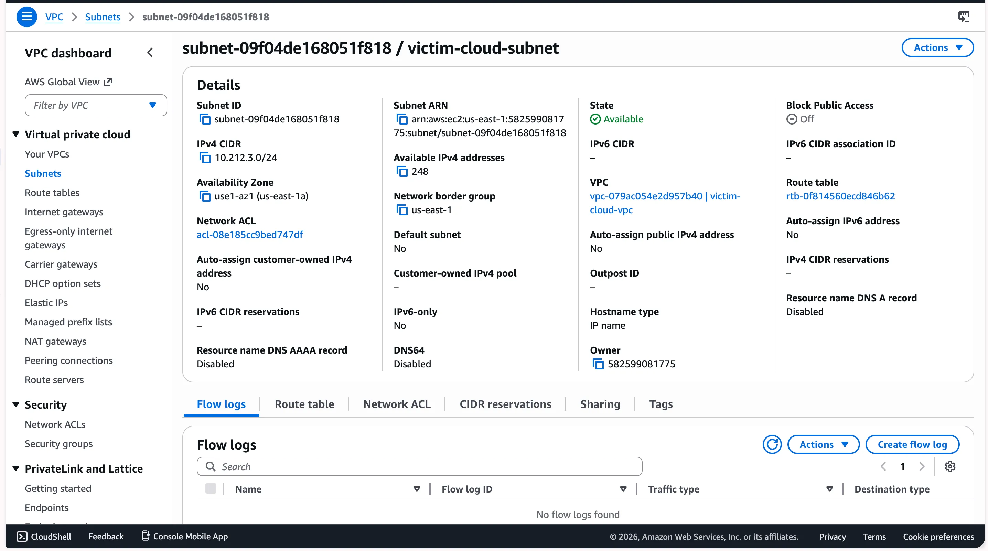Click the CloudShell icon in footer
The height and width of the screenshot is (551, 988).
pos(22,537)
